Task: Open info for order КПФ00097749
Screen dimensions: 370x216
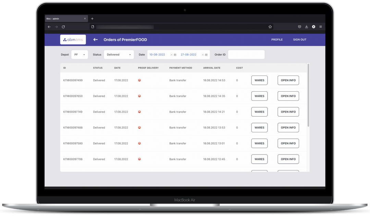Action: [x=288, y=112]
